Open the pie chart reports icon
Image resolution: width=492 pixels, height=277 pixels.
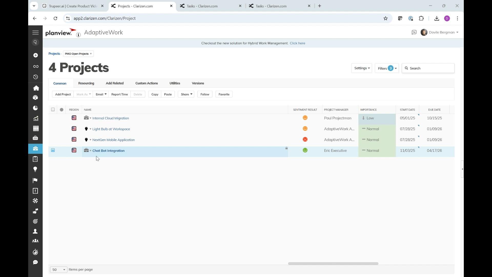[35, 108]
